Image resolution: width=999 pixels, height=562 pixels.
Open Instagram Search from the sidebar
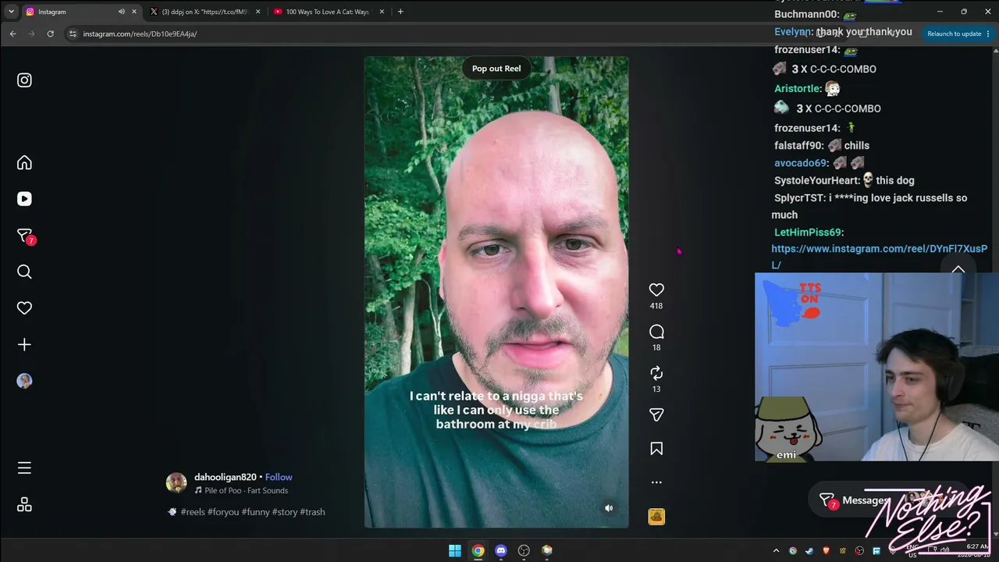pos(24,272)
